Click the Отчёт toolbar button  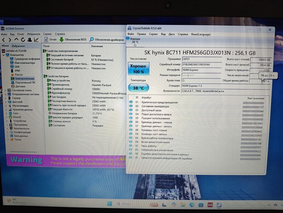point(51,40)
